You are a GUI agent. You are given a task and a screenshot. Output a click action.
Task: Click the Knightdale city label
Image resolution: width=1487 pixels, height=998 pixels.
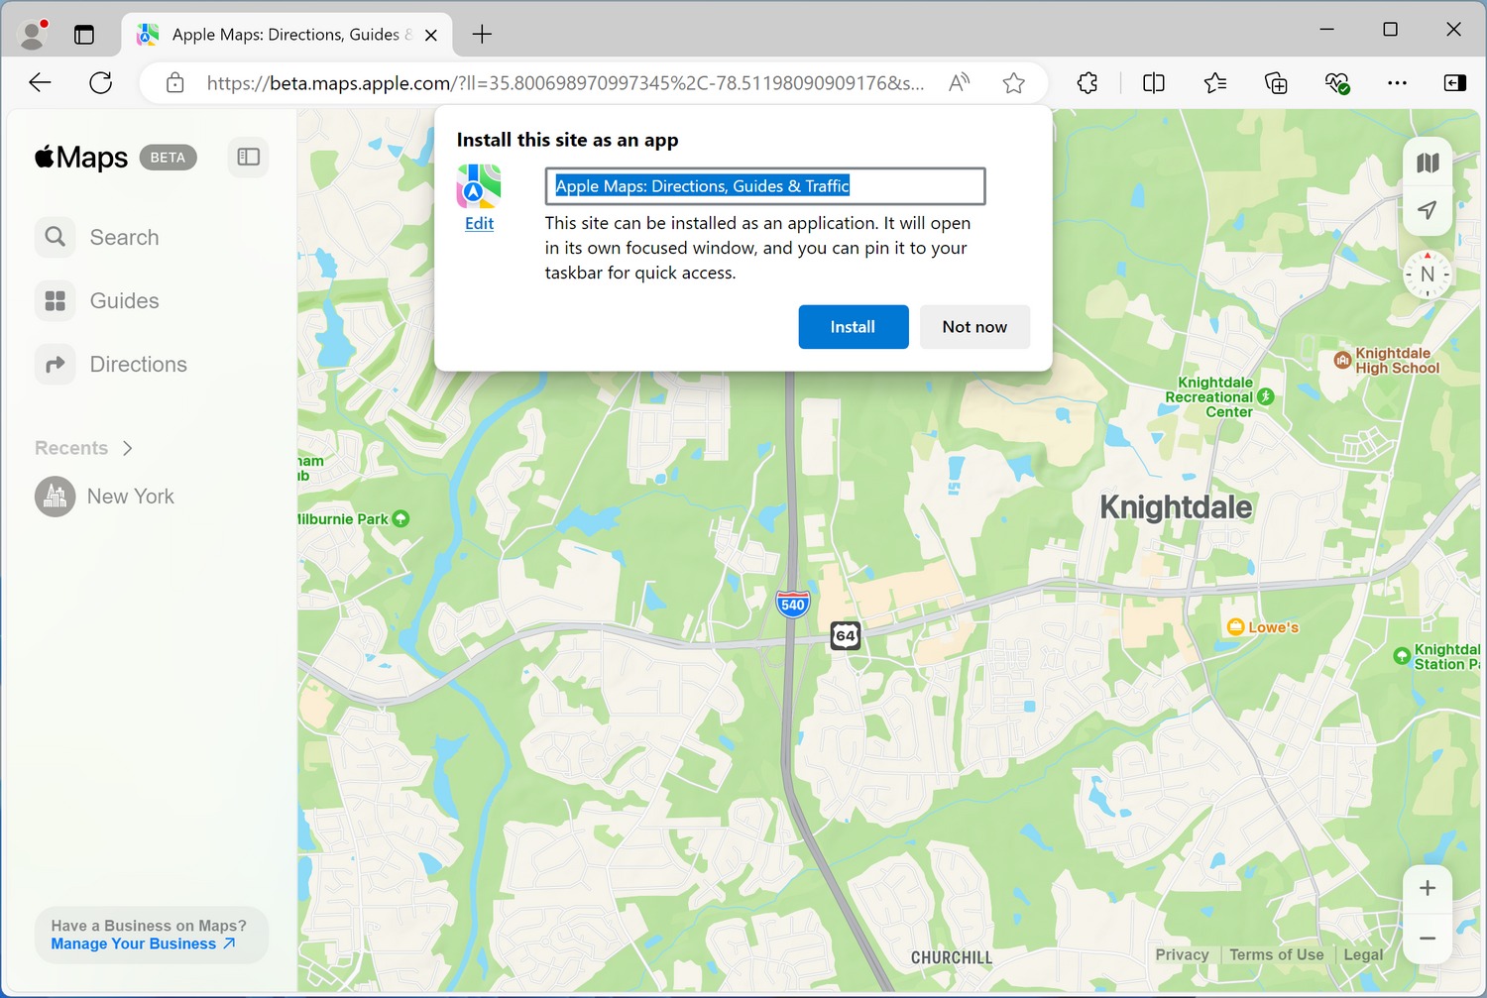pos(1176,507)
